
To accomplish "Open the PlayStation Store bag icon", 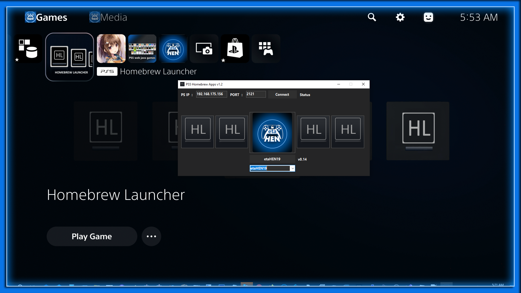I will click(x=235, y=49).
